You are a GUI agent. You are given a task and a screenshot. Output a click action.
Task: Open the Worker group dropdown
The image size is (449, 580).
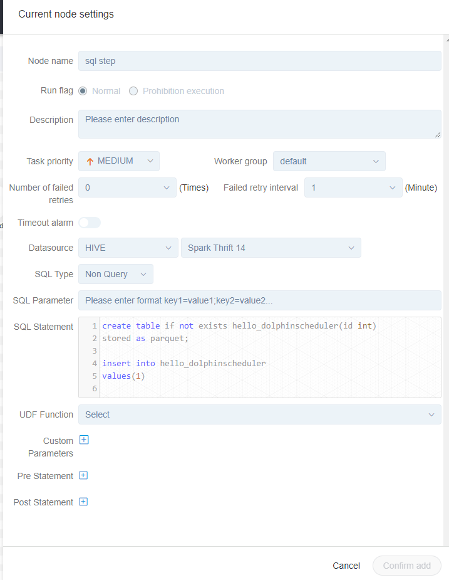329,161
